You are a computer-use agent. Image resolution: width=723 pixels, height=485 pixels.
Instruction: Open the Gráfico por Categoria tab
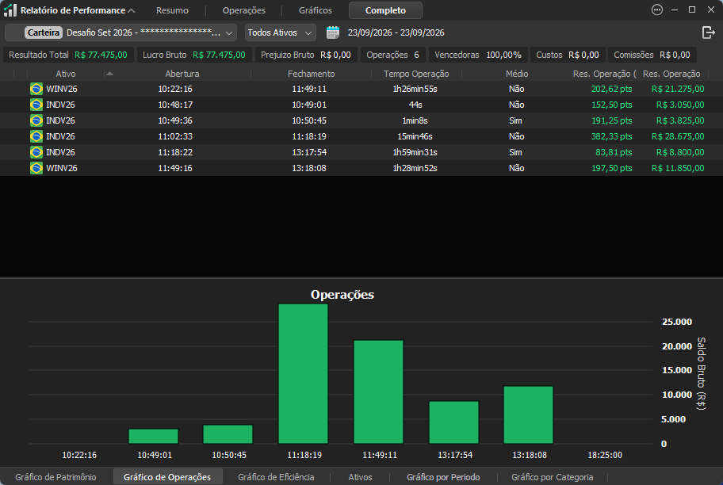tap(553, 477)
